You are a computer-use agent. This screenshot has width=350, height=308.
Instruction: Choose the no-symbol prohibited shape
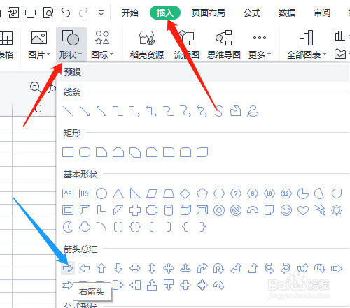click(x=236, y=210)
